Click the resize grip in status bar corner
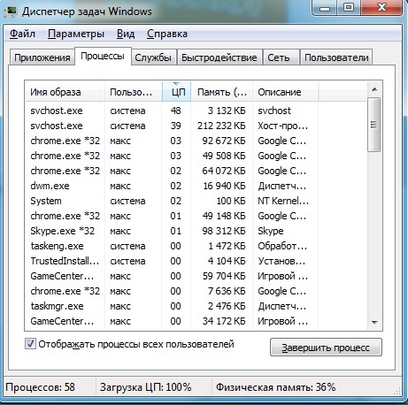 coord(397,391)
